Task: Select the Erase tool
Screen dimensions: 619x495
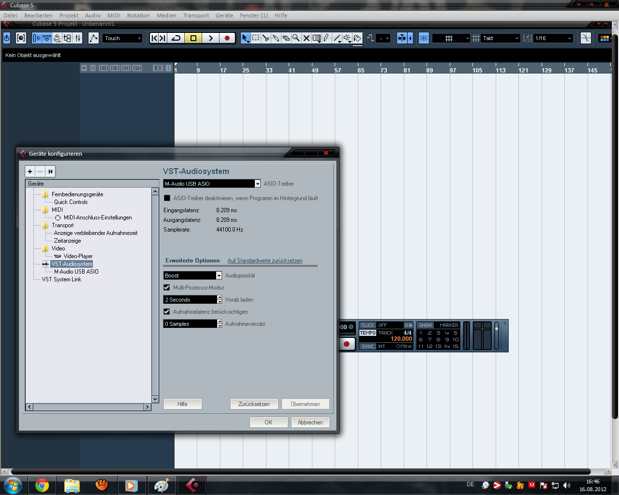Action: [286, 38]
